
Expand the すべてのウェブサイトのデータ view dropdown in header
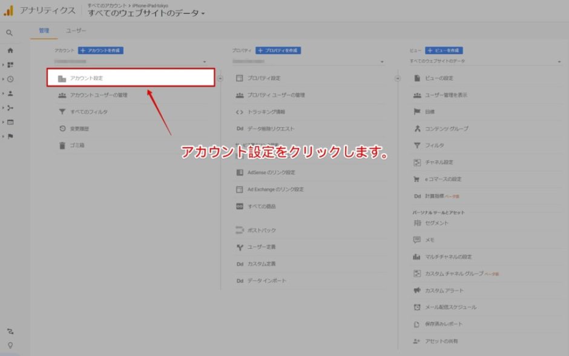coord(146,13)
